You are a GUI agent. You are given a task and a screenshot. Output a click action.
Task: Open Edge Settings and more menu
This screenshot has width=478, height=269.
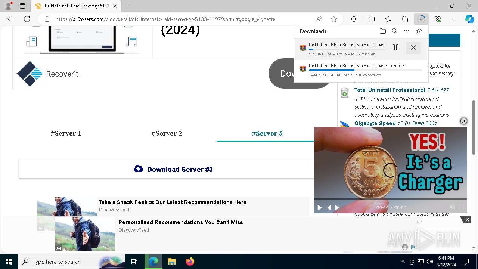tap(454, 19)
